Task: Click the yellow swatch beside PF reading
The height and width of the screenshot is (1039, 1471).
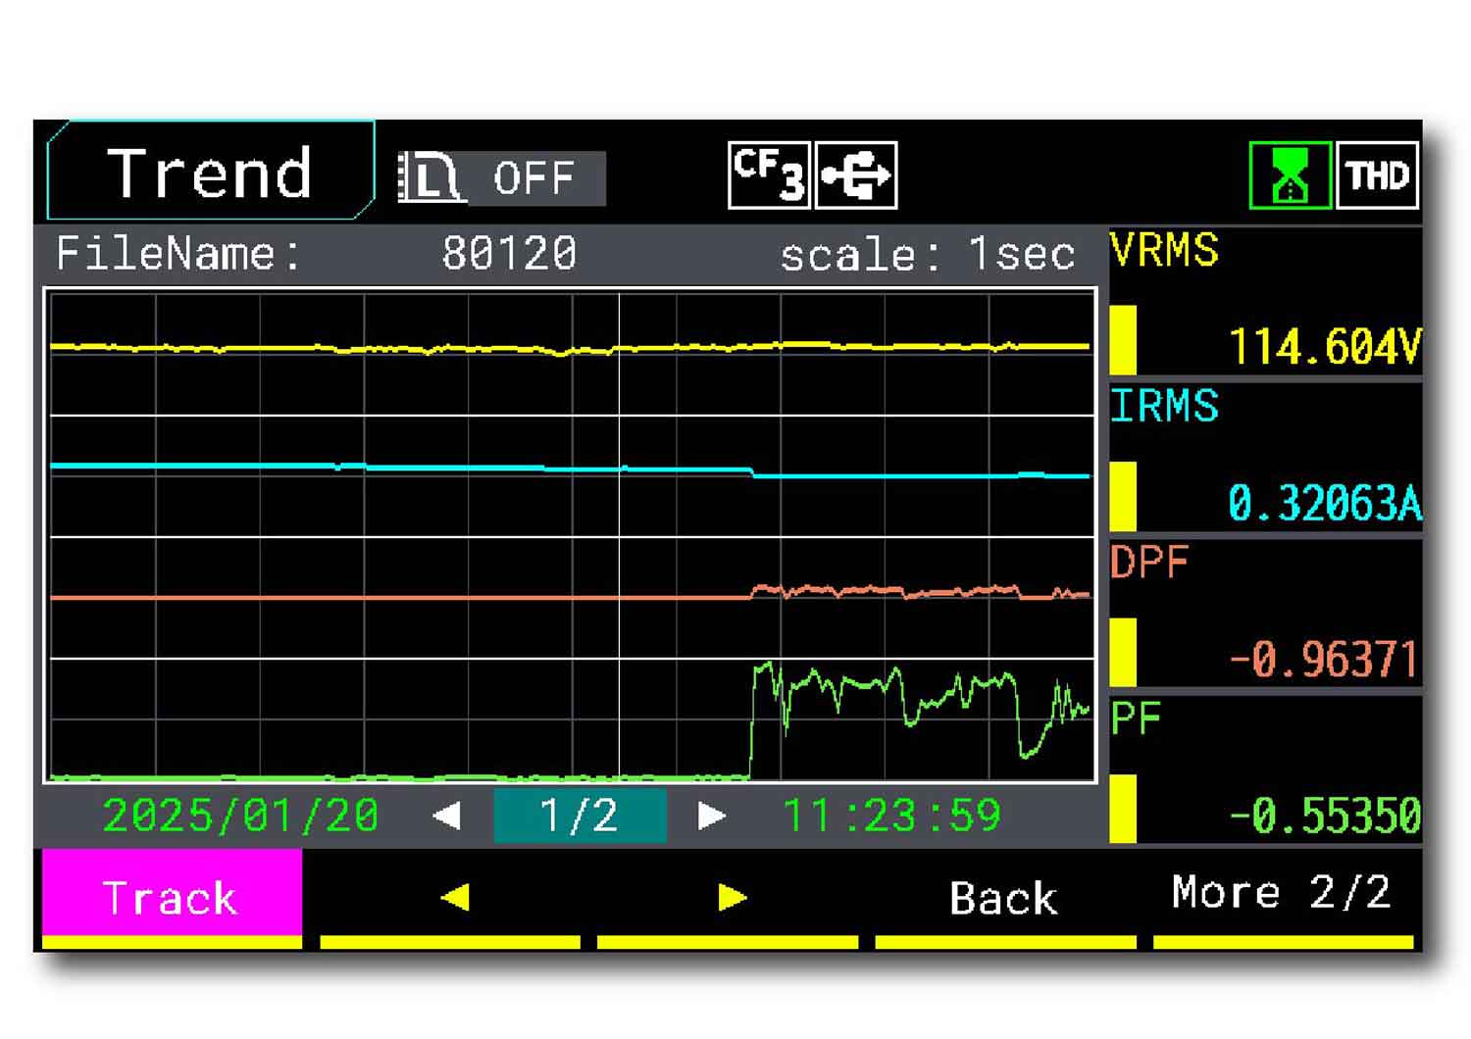Action: point(1123,809)
